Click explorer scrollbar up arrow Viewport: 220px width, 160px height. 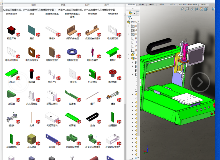click(125, 15)
